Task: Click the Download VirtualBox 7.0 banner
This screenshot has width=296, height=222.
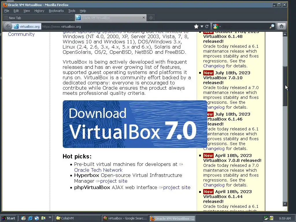Action: (x=135, y=124)
